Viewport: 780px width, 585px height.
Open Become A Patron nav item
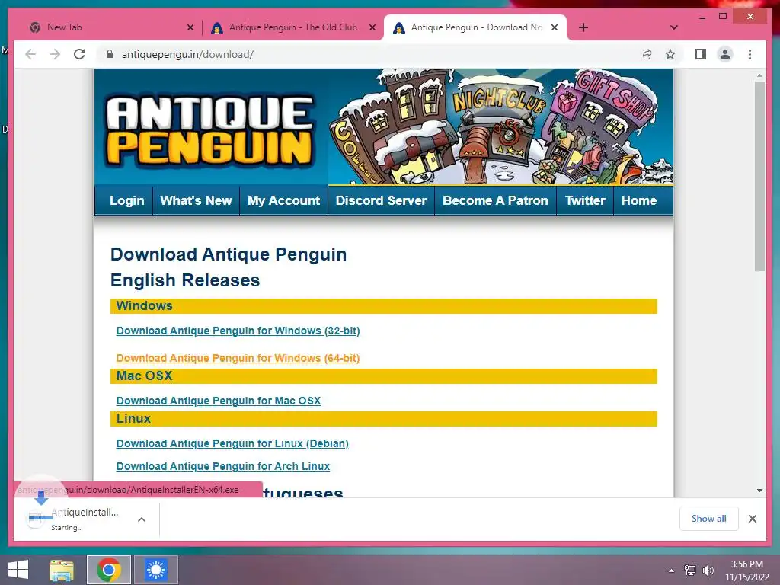(x=495, y=200)
